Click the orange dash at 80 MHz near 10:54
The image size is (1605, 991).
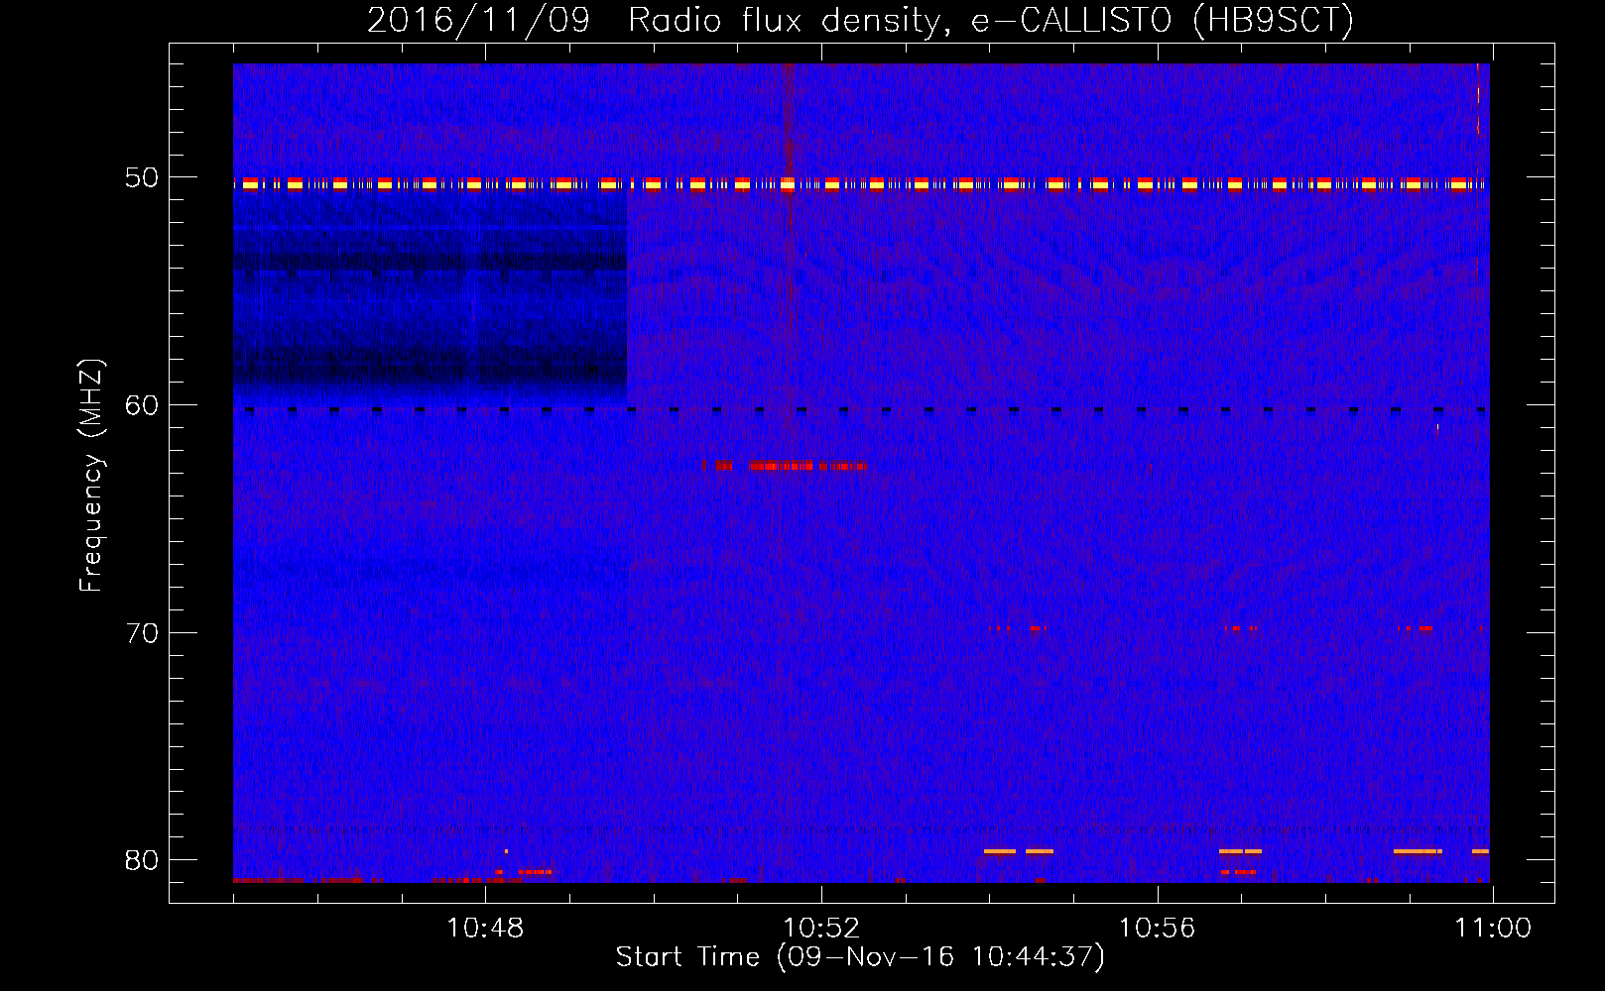(x=1019, y=851)
